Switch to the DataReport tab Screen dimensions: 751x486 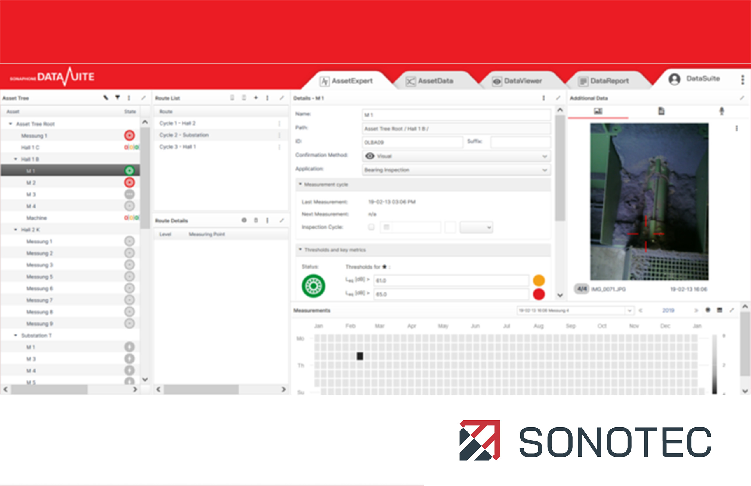604,81
